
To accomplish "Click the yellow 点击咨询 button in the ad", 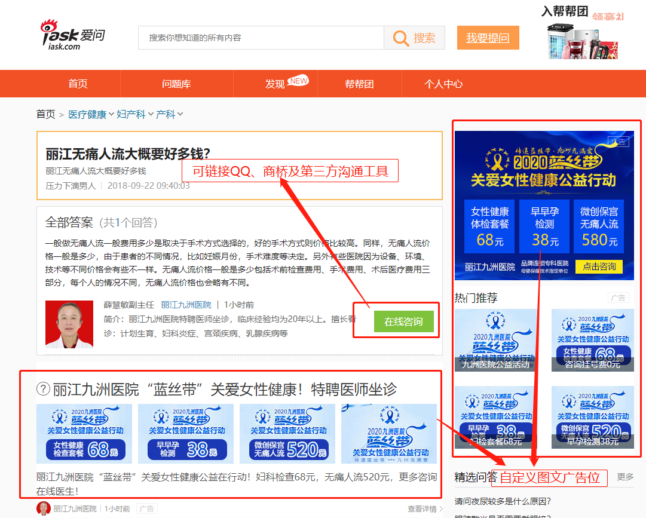I will click(599, 266).
